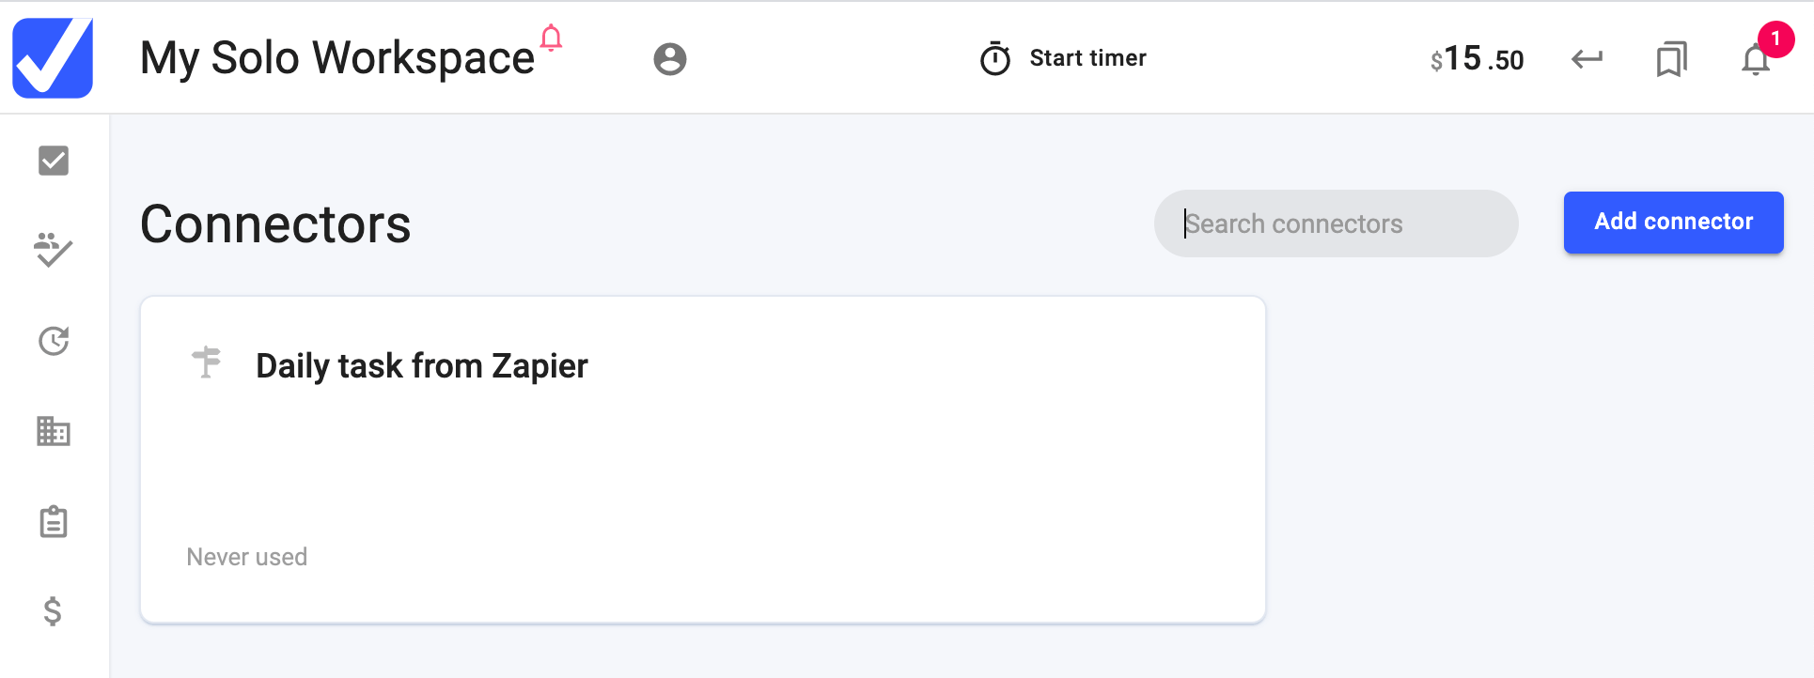Click the return arrow icon in header
The image size is (1814, 678).
1587,59
